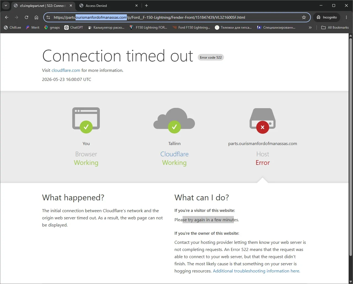Open the F150 Lightning FOR... bookmark
The image size is (353, 284).
148,28
